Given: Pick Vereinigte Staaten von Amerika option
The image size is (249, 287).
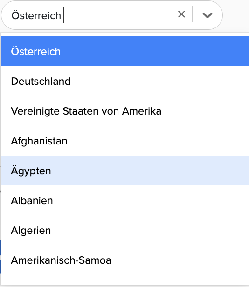Looking at the screenshot, I should pos(124,111).
